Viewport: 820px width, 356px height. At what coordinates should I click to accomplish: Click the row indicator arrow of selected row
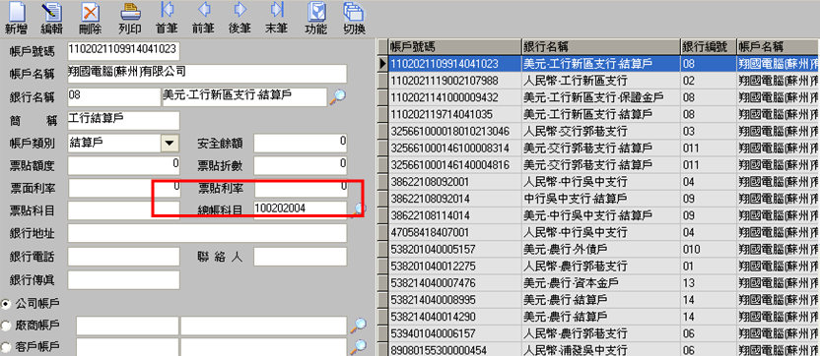(382, 63)
